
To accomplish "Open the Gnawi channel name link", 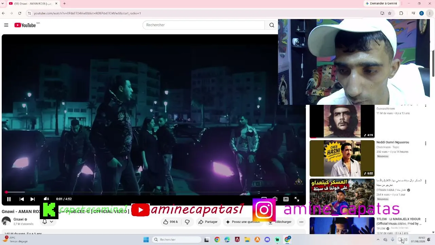I will pos(18,219).
